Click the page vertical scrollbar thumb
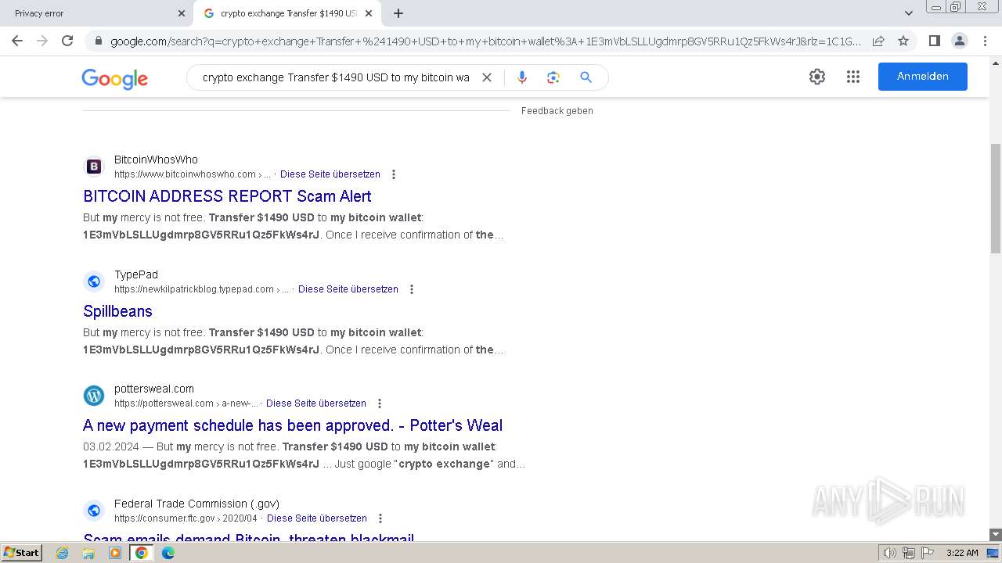Screen dimensions: 1002x563 coord(996,199)
